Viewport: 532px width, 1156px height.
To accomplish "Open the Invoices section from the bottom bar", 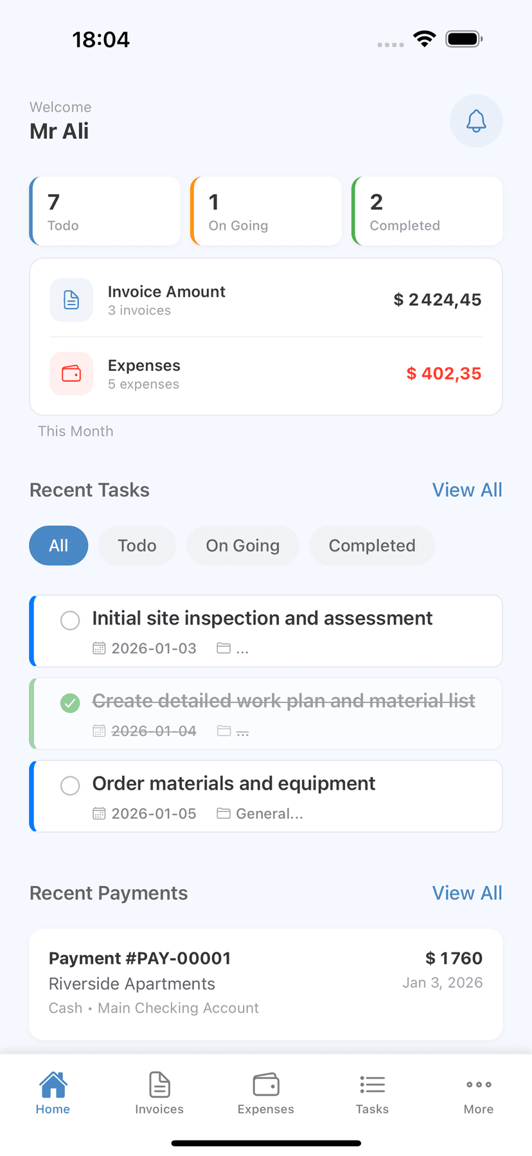I will click(x=159, y=1092).
